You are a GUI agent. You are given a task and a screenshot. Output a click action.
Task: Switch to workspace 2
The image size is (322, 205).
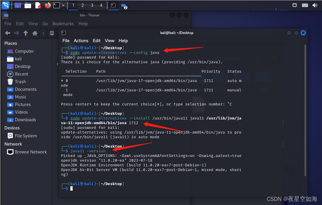tap(82, 5)
